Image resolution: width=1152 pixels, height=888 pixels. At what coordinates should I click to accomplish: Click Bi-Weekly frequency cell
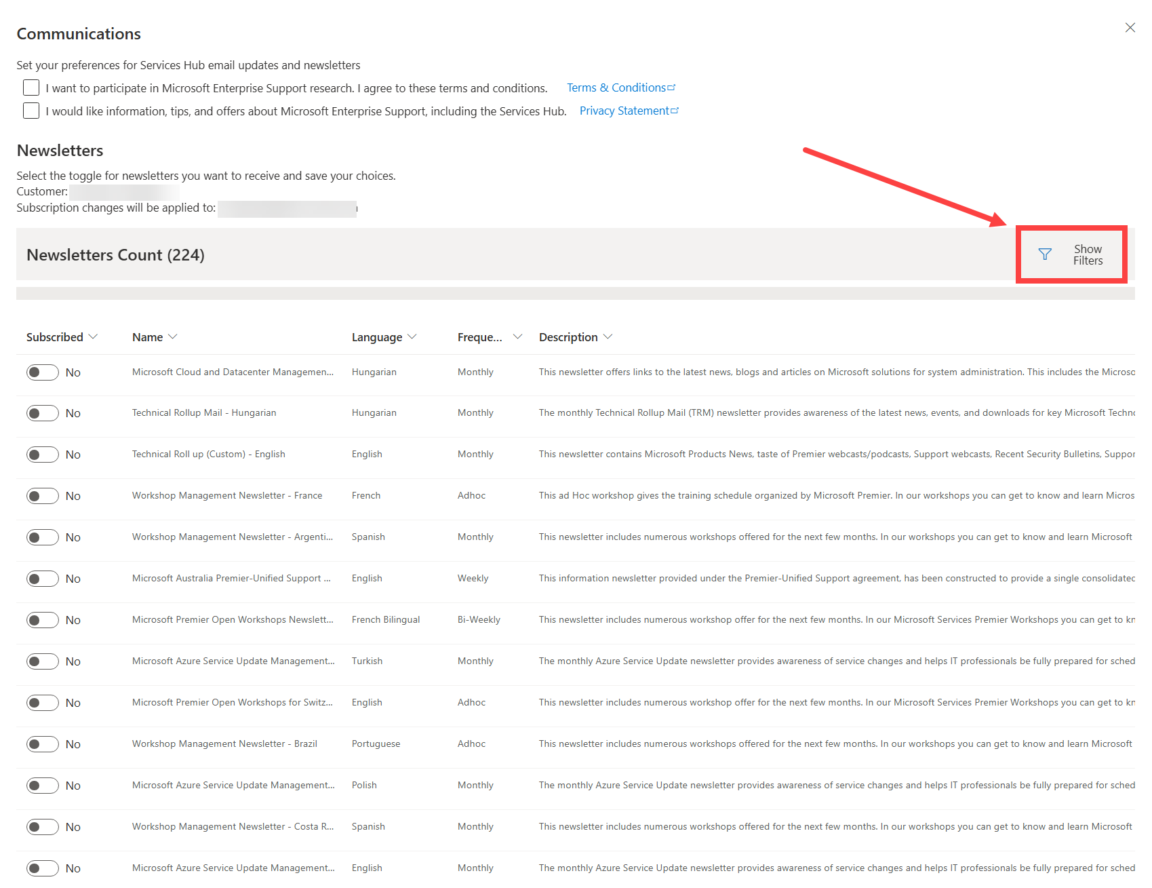pos(479,619)
